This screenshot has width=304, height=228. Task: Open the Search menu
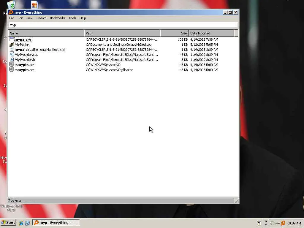42,18
